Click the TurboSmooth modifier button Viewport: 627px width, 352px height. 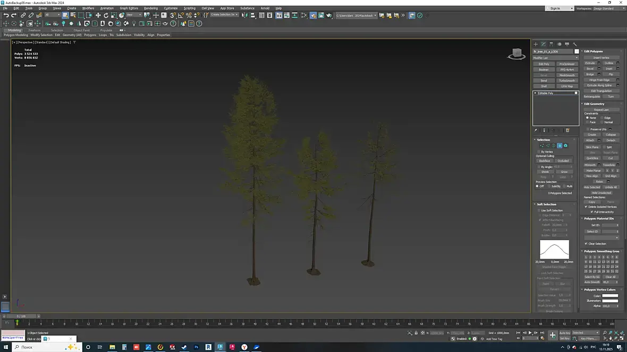pyautogui.click(x=567, y=81)
